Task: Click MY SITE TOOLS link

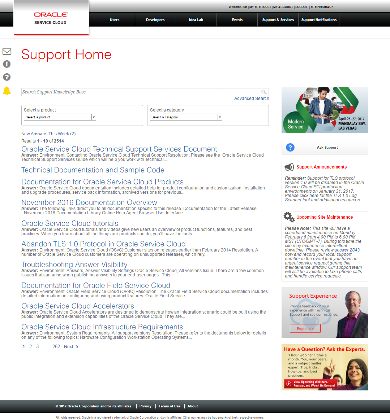Action: click(260, 7)
